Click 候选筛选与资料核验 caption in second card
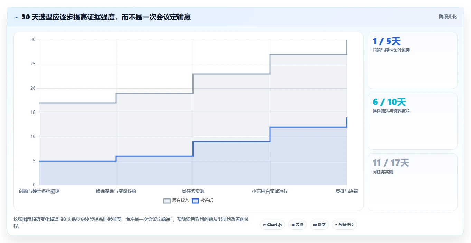 (x=391, y=111)
